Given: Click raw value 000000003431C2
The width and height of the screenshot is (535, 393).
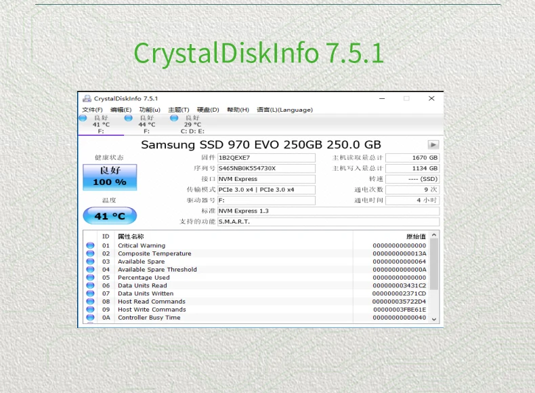Looking at the screenshot, I should [399, 285].
